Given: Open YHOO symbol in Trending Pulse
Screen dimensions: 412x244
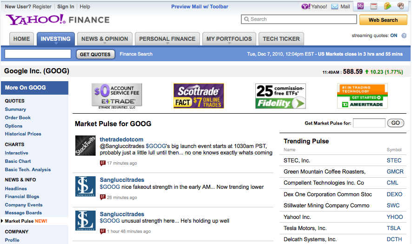Looking at the screenshot, I should pyautogui.click(x=395, y=217).
